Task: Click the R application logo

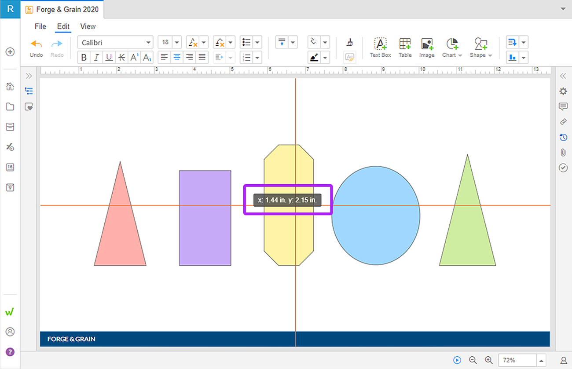Action: click(10, 9)
